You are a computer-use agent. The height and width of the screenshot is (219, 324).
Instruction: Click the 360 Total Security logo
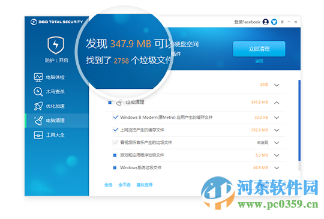tap(56, 22)
